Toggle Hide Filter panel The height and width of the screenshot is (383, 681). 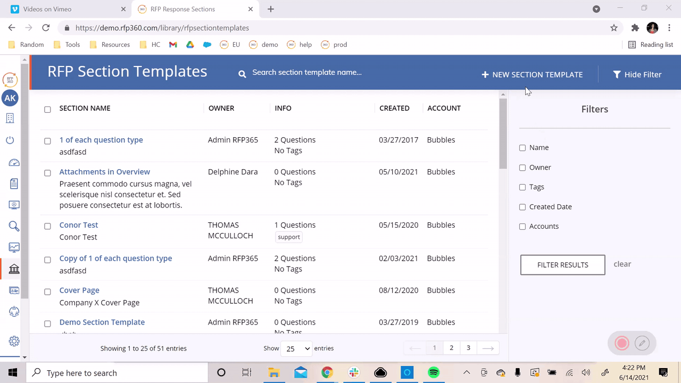(637, 74)
